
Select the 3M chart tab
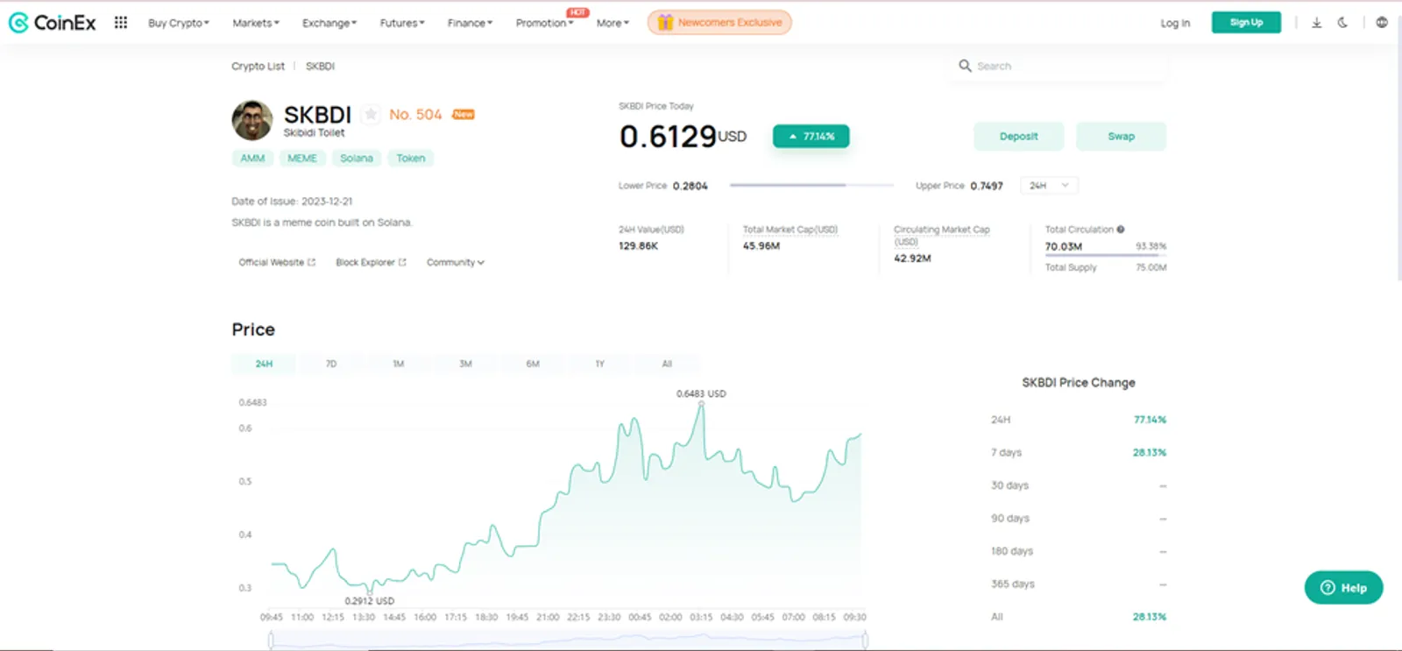pyautogui.click(x=465, y=364)
